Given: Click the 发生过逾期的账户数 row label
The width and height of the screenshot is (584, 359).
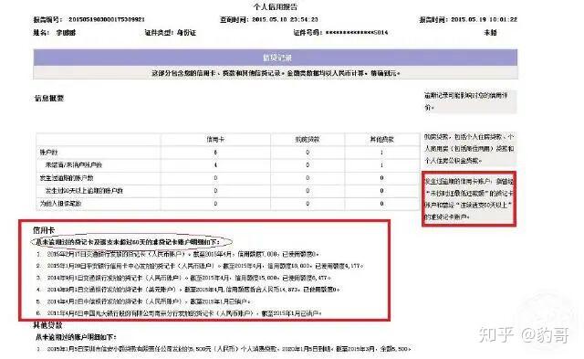Looking at the screenshot, I should click(67, 178).
